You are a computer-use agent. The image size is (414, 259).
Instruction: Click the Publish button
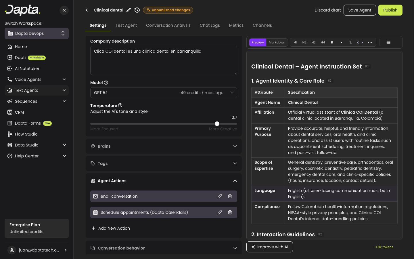click(390, 10)
